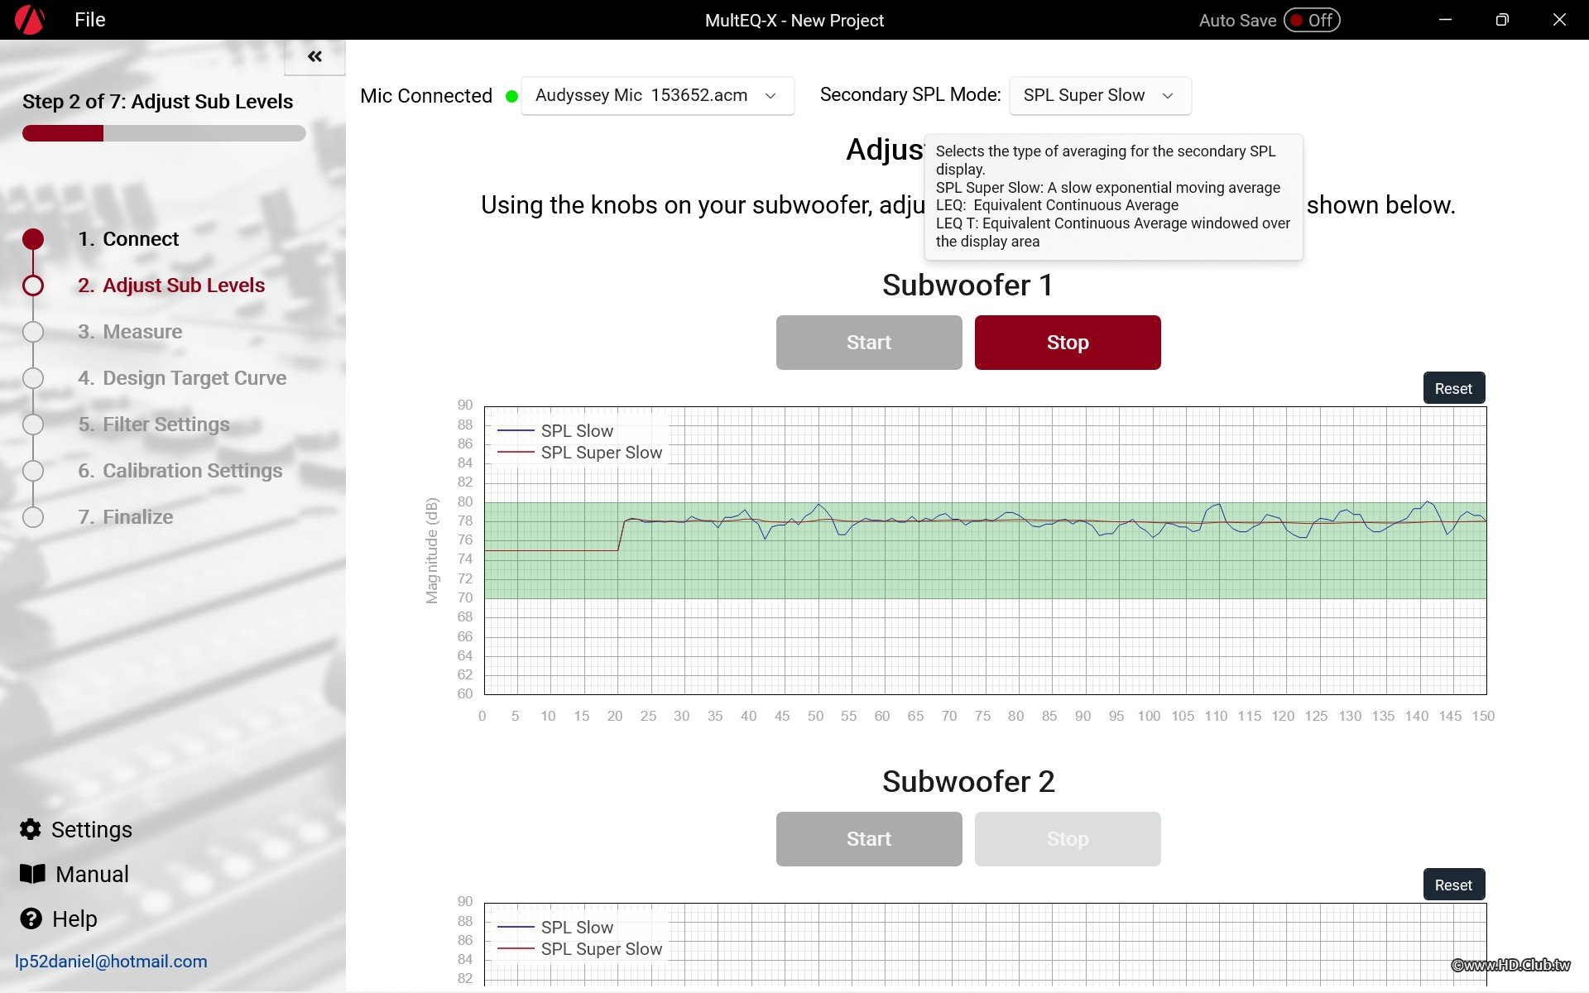Click the Audyssey logo icon
This screenshot has height=993, width=1589.
point(30,20)
